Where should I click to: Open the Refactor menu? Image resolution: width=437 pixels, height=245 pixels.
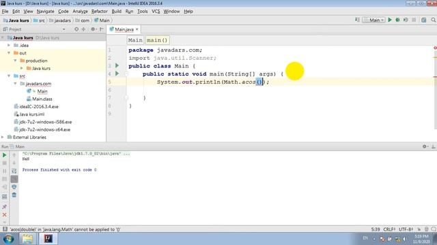click(100, 12)
